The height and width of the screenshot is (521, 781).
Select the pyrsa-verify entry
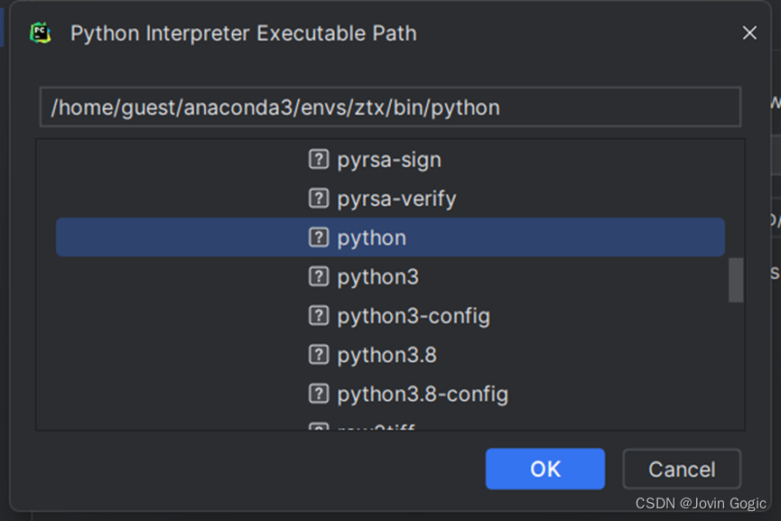coord(396,199)
